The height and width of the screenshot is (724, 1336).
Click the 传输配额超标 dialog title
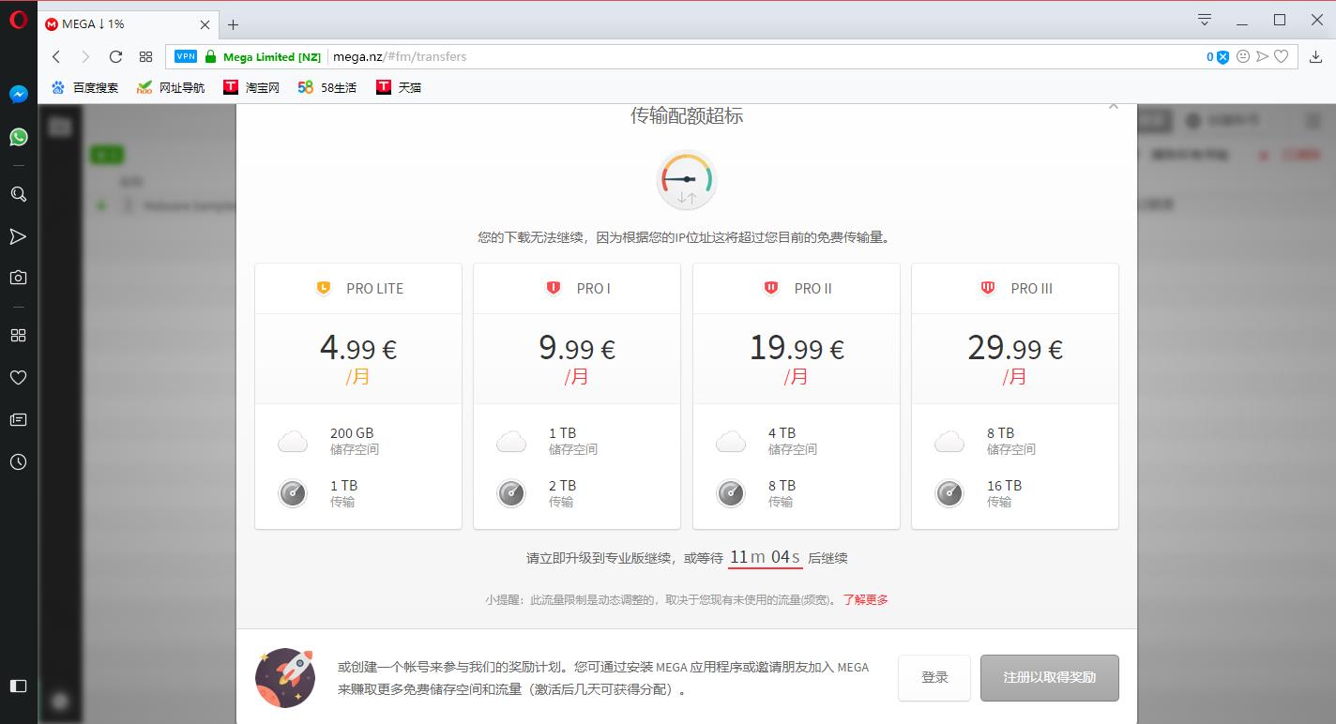click(x=687, y=115)
